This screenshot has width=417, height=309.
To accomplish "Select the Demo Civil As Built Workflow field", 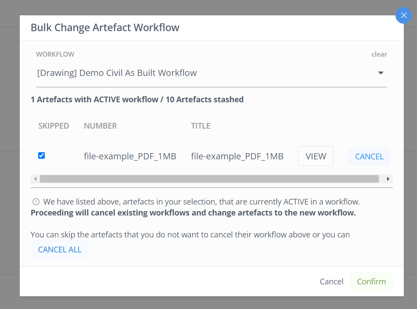I will click(212, 73).
